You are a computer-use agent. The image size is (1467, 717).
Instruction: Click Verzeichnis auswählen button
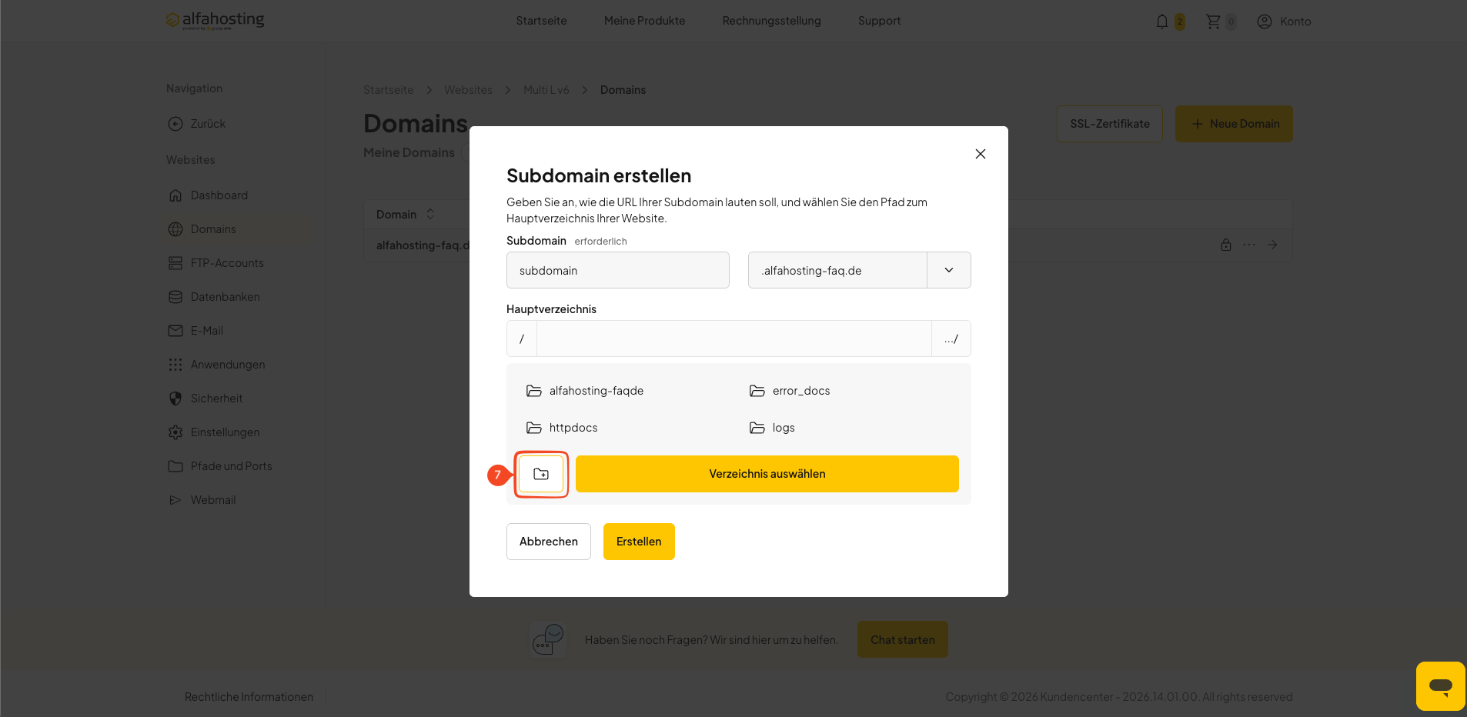coord(767,474)
